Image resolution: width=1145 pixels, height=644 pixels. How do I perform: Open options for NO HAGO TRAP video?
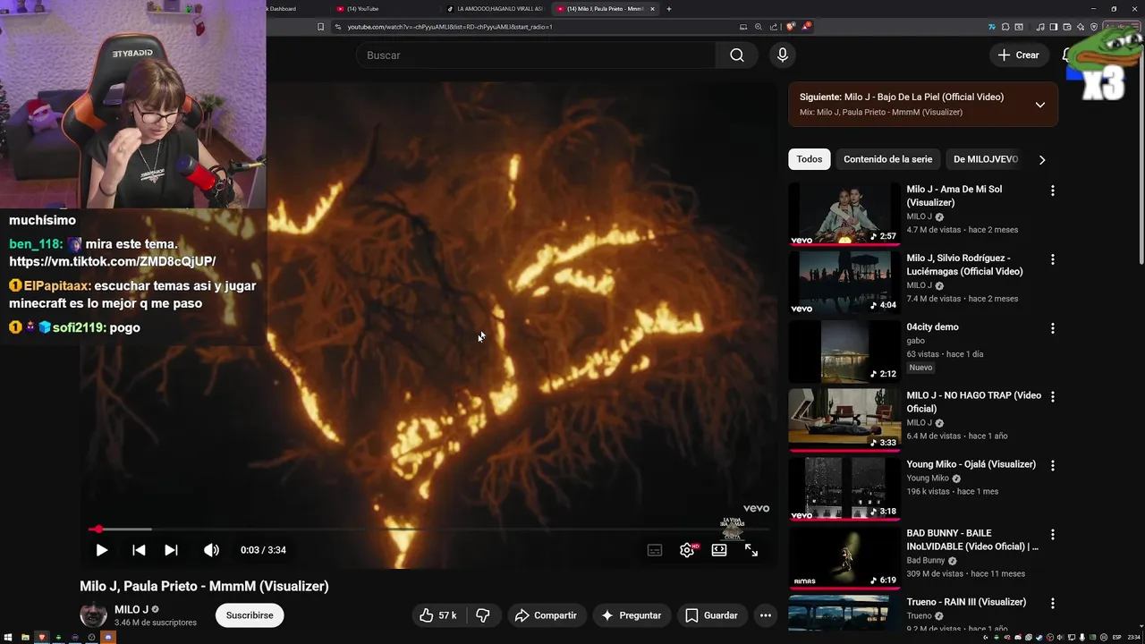tap(1053, 396)
